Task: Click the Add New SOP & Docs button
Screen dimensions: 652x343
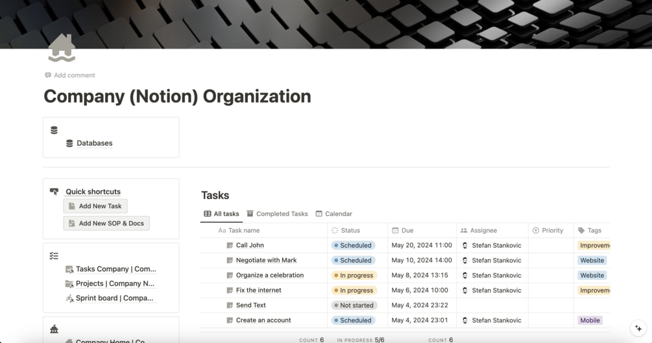Action: 106,223
